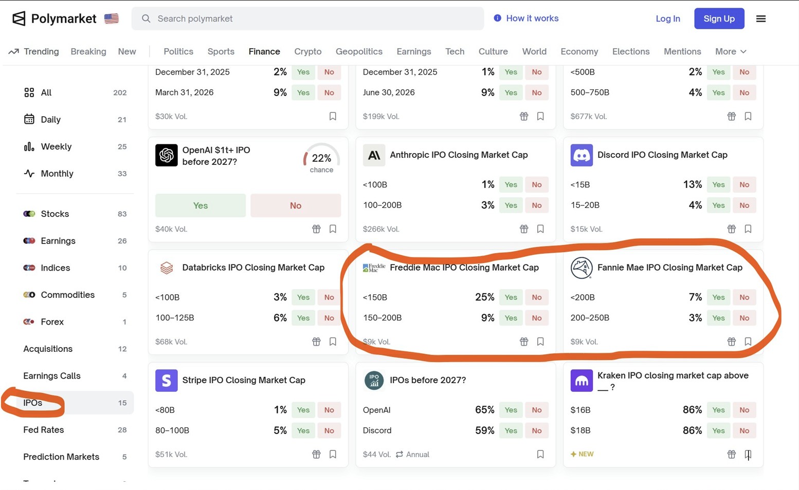
Task: Open the How it works link
Action: point(526,18)
